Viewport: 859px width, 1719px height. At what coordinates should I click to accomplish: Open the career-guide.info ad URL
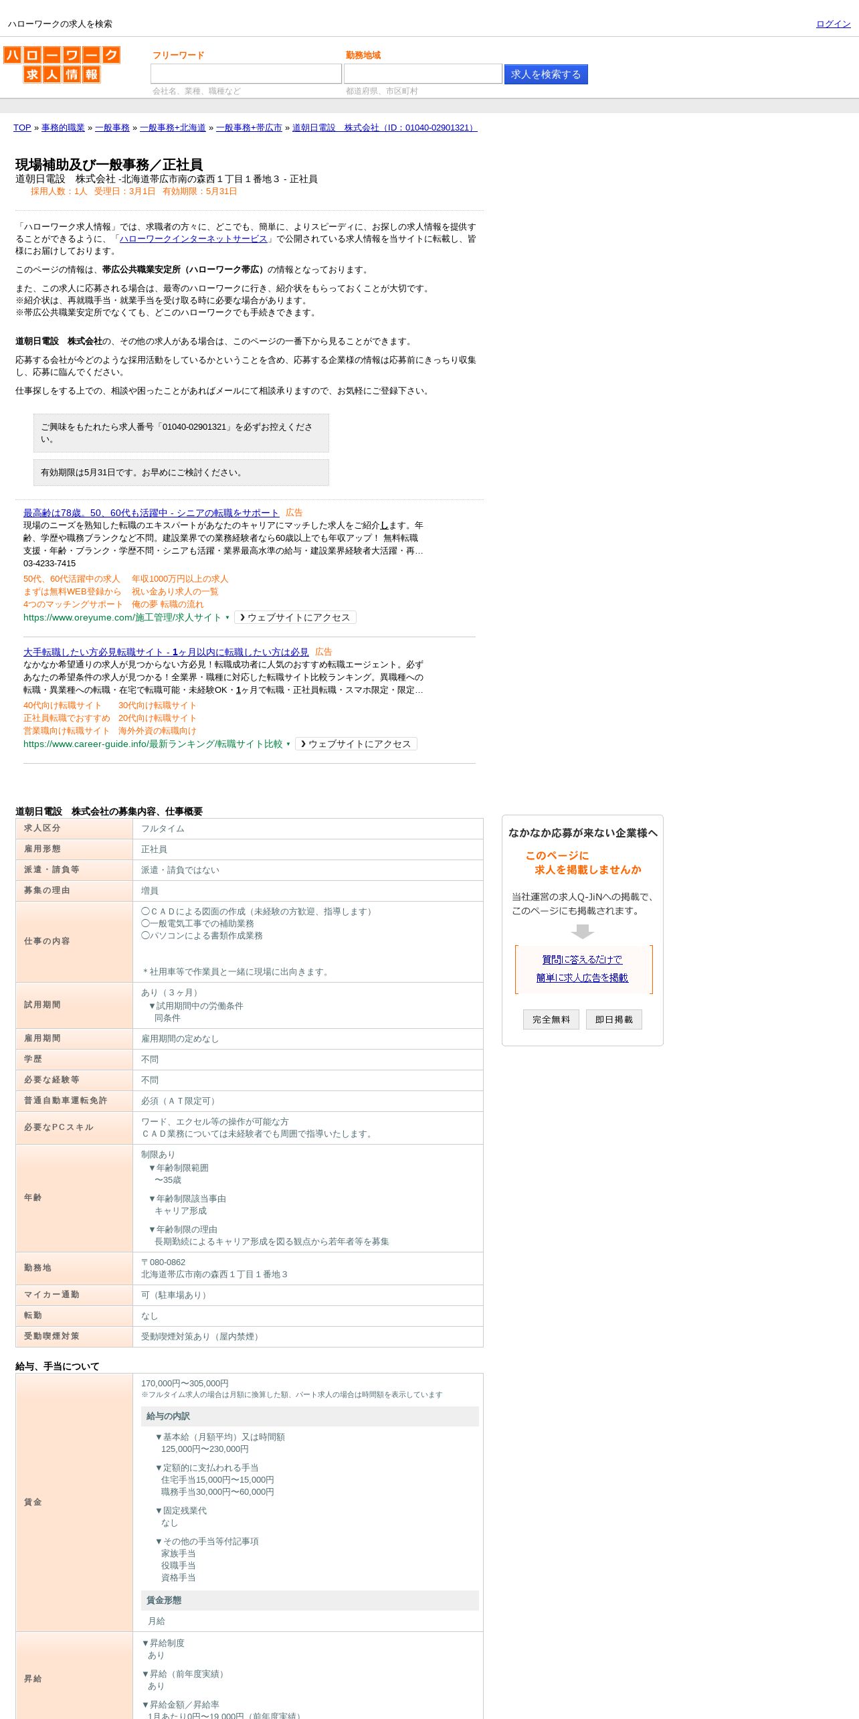pos(153,744)
